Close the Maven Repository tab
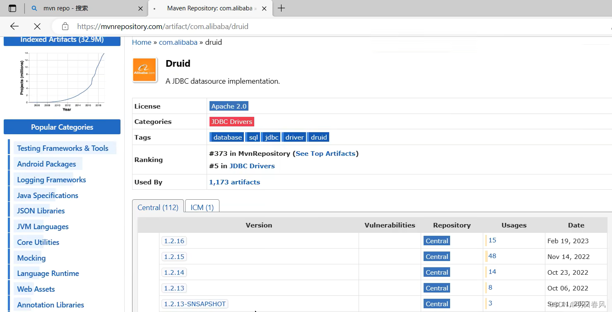 pos(265,8)
